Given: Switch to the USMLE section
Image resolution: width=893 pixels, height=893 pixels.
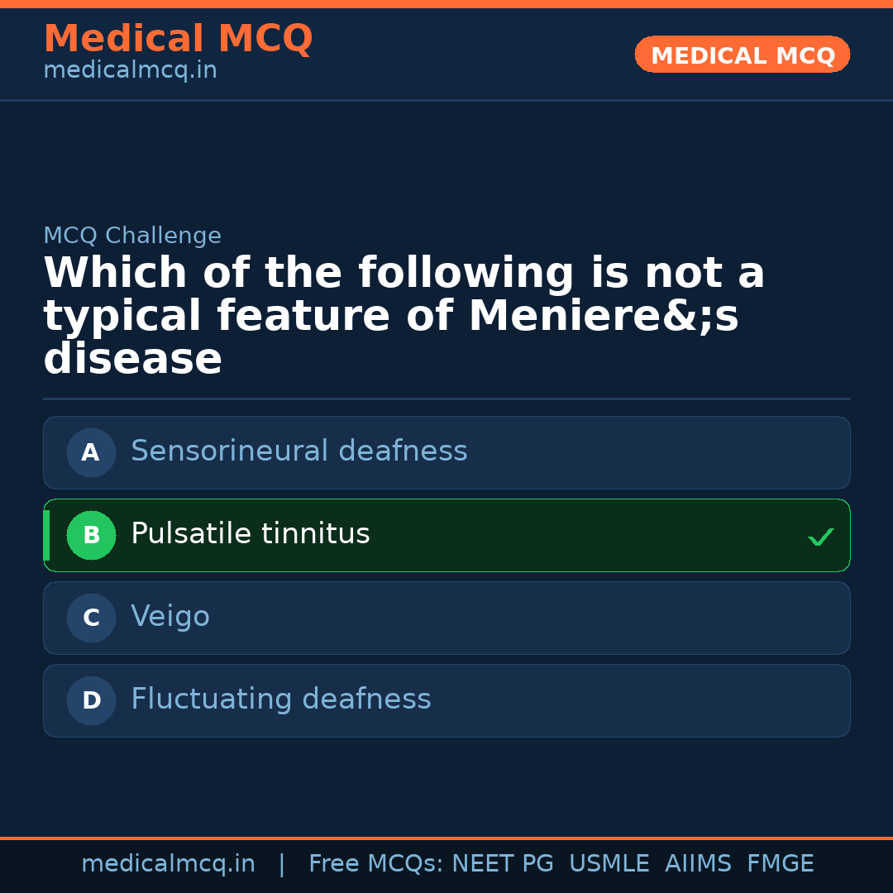Looking at the screenshot, I should tap(609, 862).
